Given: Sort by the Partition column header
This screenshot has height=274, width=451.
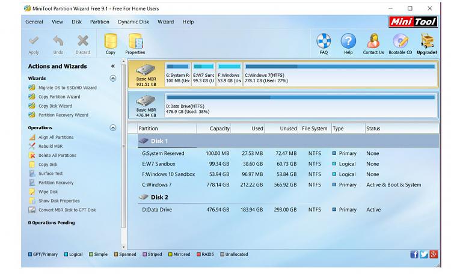Looking at the screenshot, I should [167, 129].
